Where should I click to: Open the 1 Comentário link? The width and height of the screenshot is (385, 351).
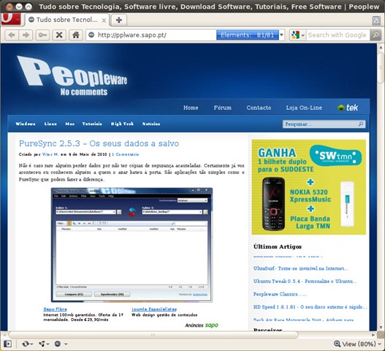pos(126,154)
